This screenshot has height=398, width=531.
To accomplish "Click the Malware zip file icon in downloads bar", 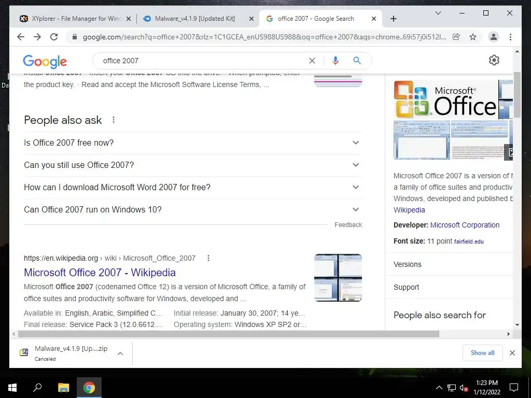I will (x=24, y=352).
